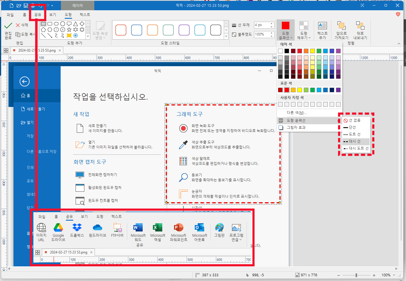
Task: Select the pentagon shape
Action: click(x=43, y=30)
